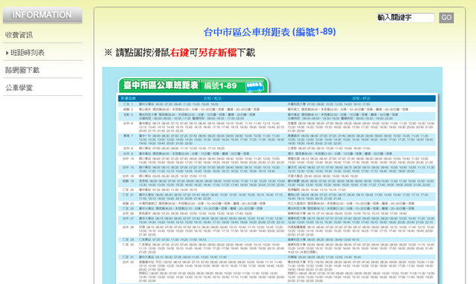Click the 編號1-89 label in green banner
The height and width of the screenshot is (284, 476).
point(220,85)
